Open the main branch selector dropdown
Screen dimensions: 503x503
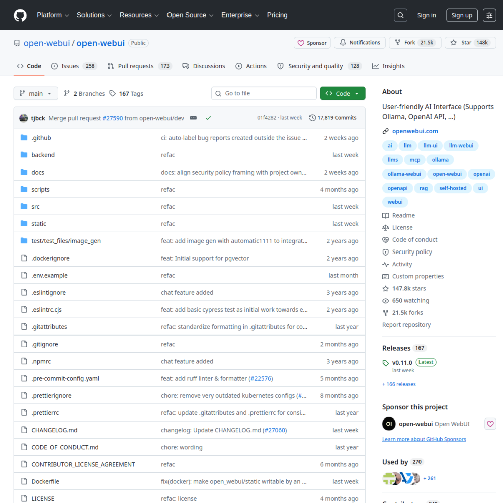36,93
